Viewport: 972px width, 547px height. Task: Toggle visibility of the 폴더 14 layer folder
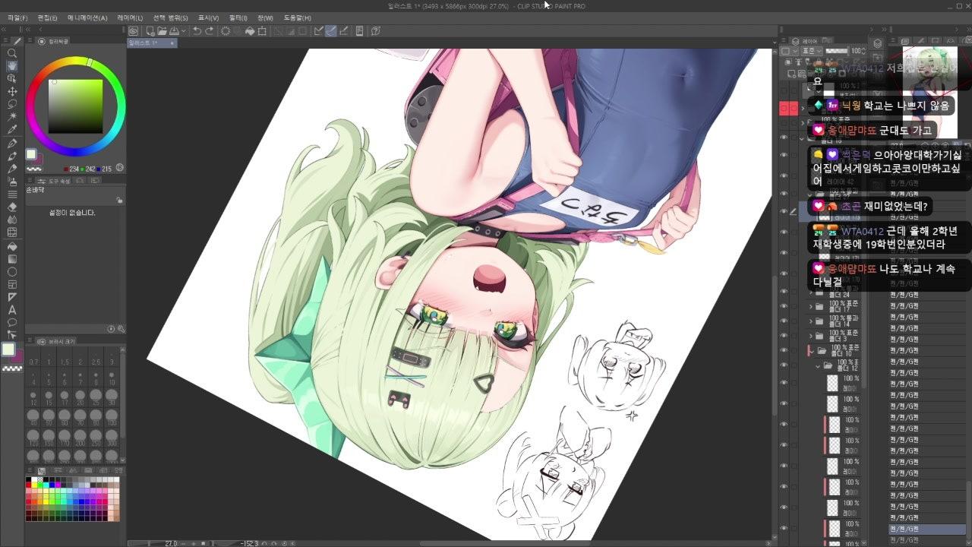[x=784, y=321]
